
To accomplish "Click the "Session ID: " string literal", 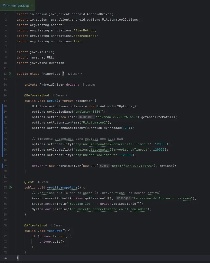I will pos(81,204).
